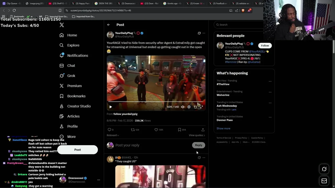Open Deansocool account options dots

(x=99, y=180)
